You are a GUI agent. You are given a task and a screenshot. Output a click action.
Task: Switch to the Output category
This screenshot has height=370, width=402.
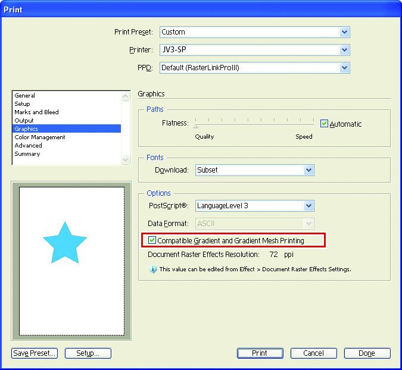coord(24,120)
